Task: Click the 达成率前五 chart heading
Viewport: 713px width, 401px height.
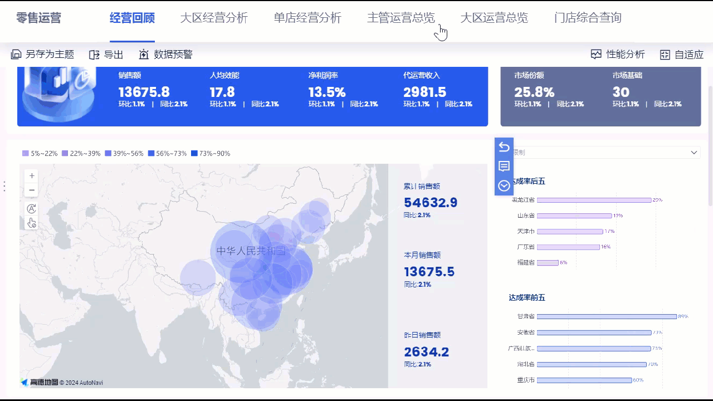Action: click(527, 297)
